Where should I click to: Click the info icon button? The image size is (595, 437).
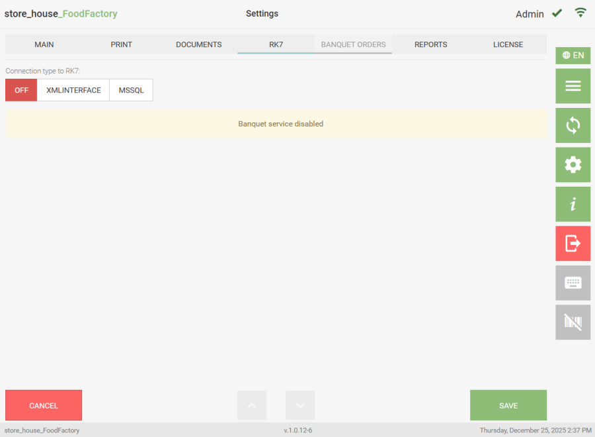pos(573,205)
